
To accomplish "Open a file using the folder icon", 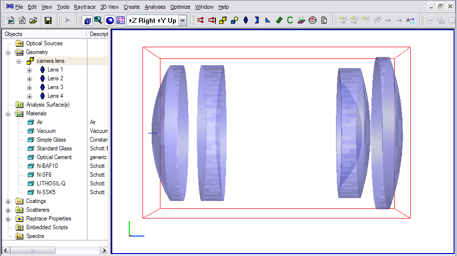I will point(34,20).
